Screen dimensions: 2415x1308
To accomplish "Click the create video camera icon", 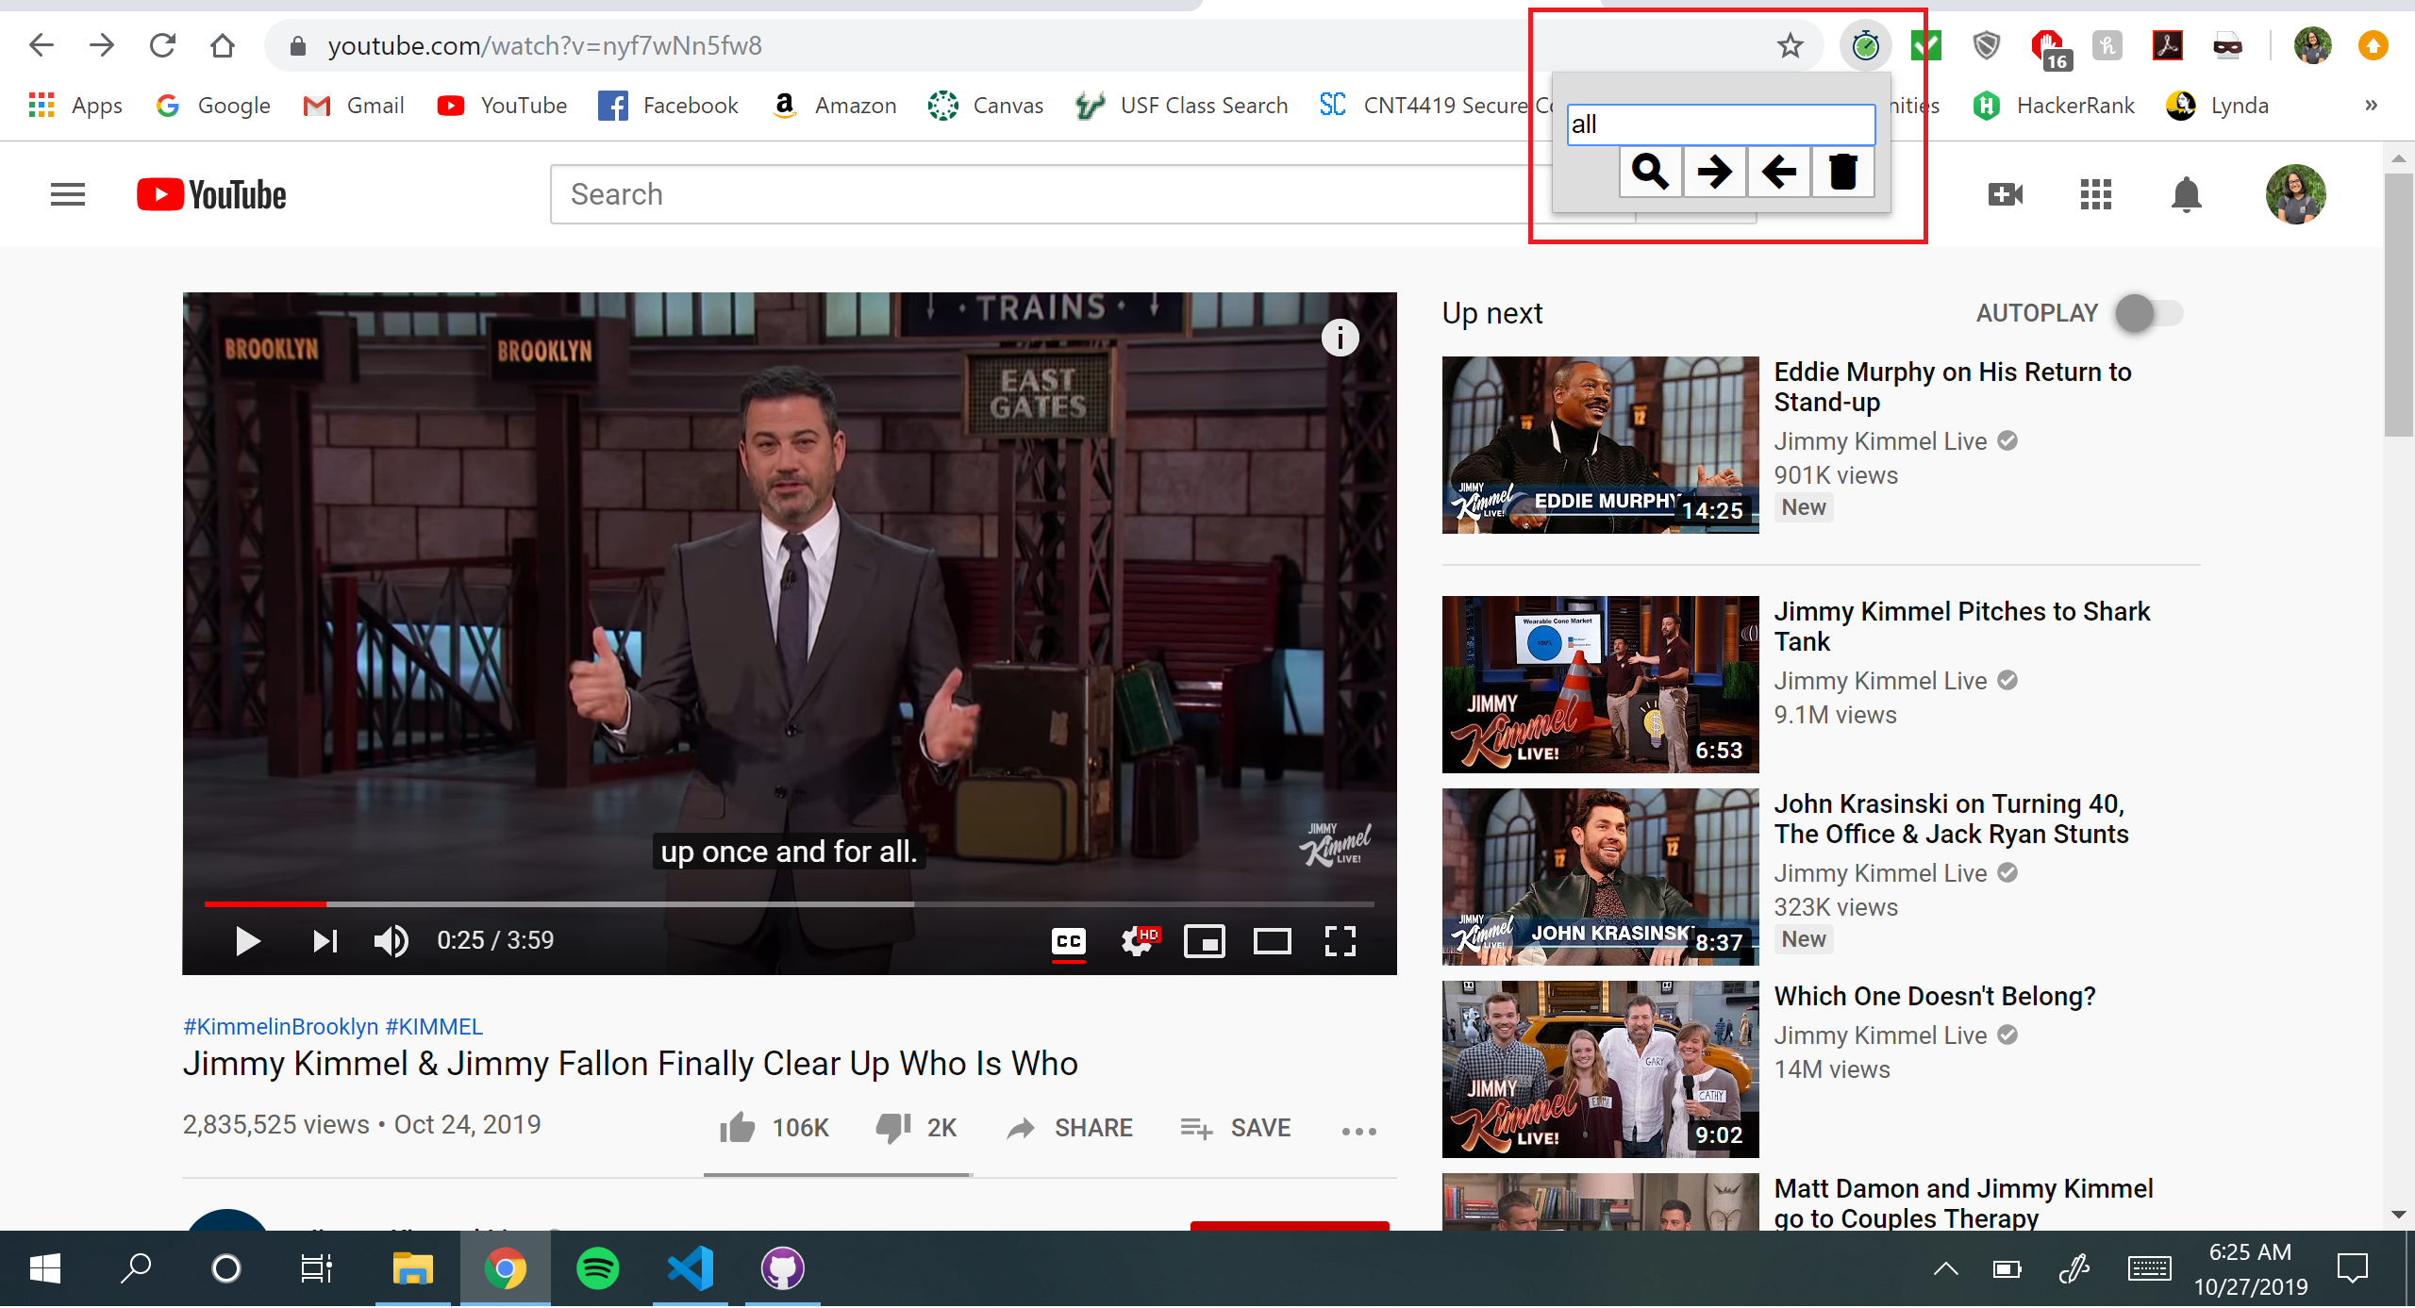I will point(2005,195).
